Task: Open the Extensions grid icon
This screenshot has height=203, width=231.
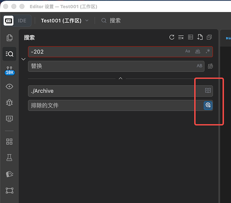Action: click(x=9, y=142)
